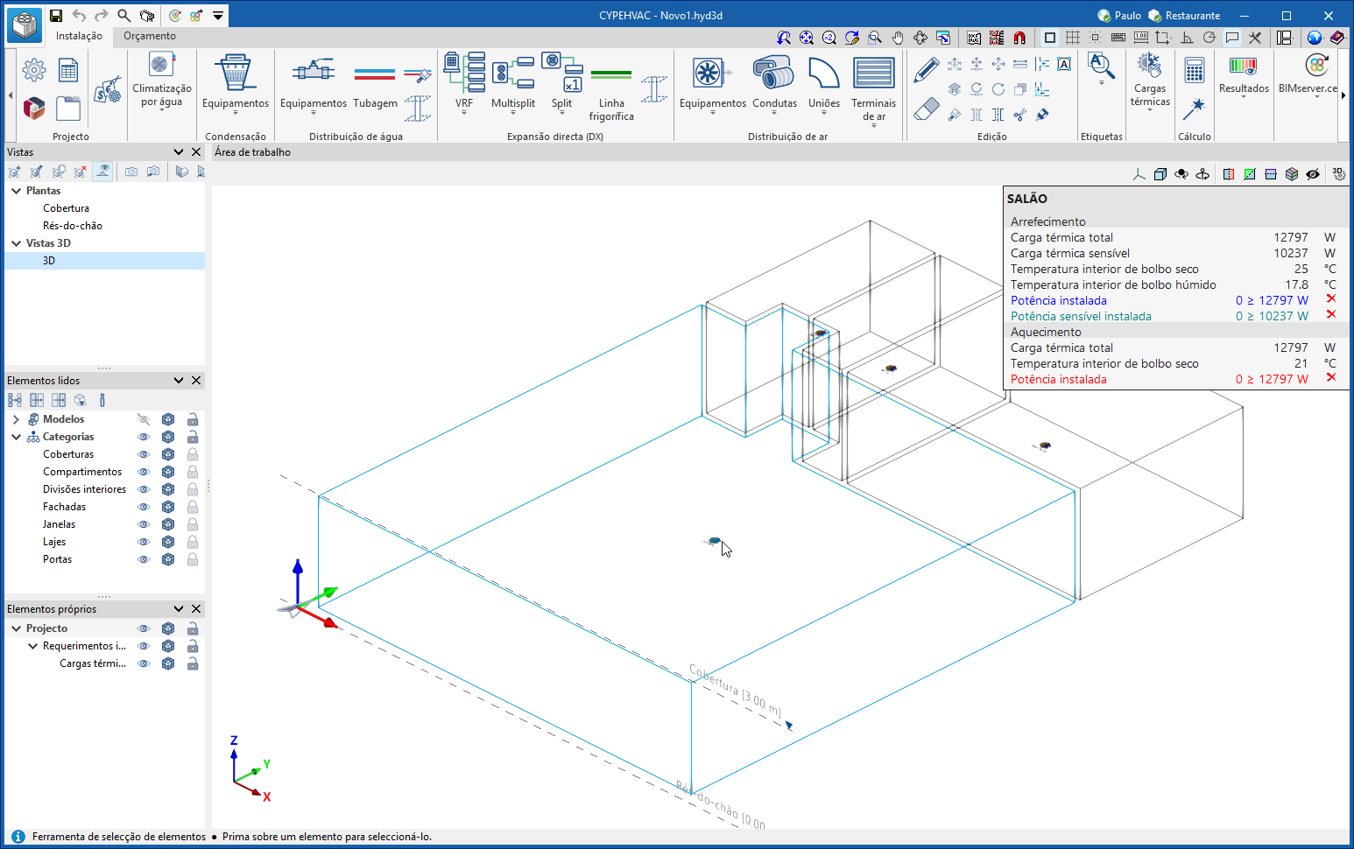Select Rés-do-chão floor plan view

click(x=73, y=226)
